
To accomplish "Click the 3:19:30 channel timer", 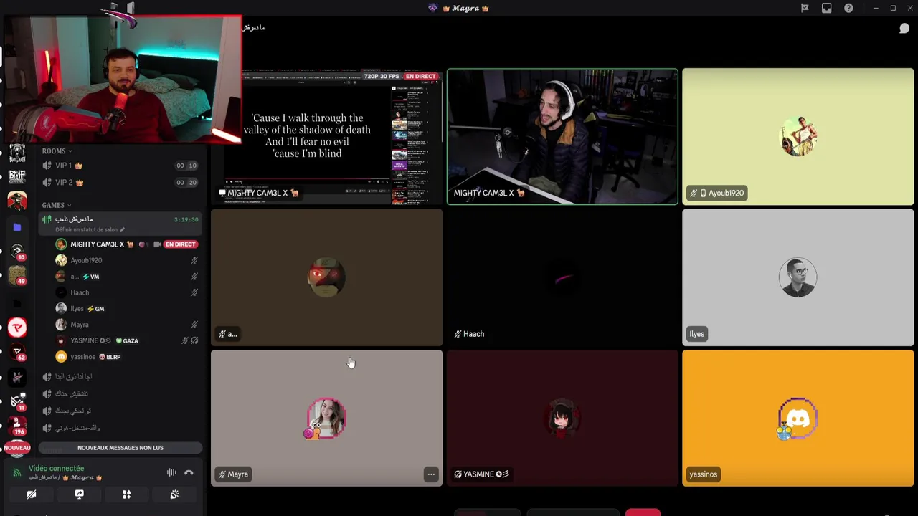I will [186, 219].
